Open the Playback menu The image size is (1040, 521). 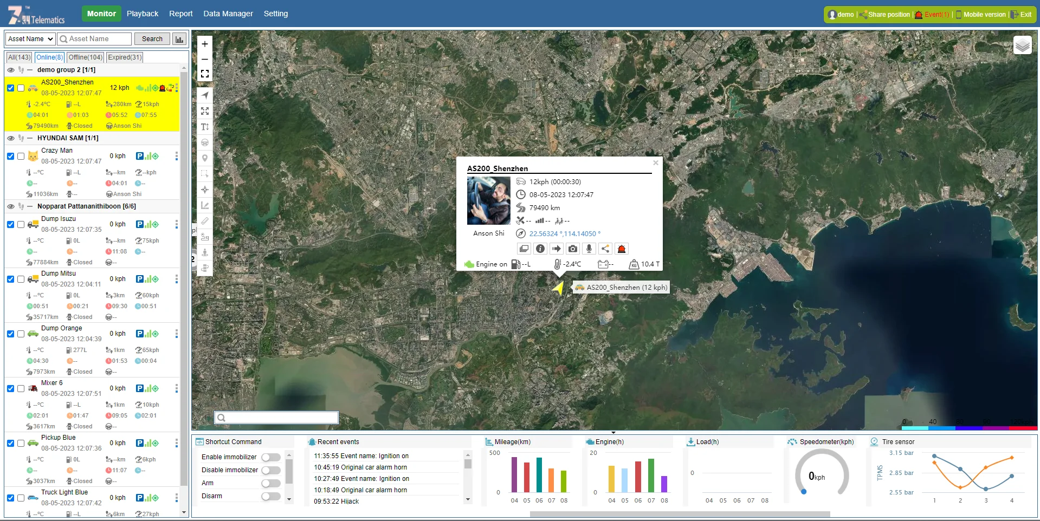[143, 14]
